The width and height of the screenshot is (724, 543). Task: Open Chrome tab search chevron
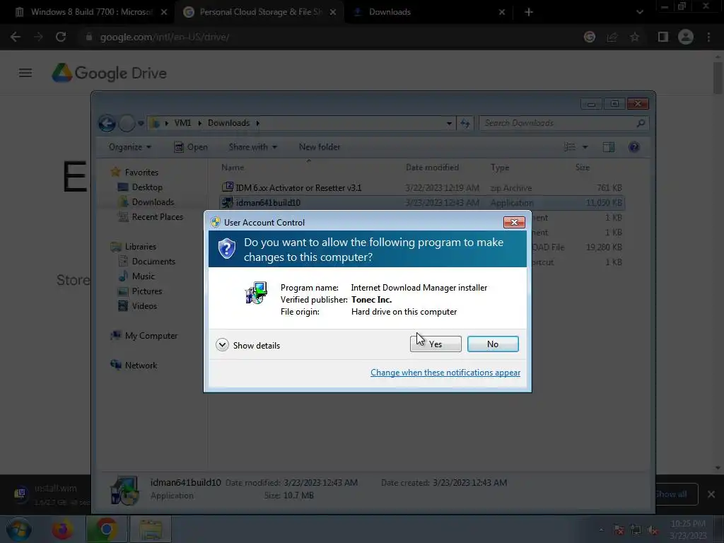click(639, 12)
